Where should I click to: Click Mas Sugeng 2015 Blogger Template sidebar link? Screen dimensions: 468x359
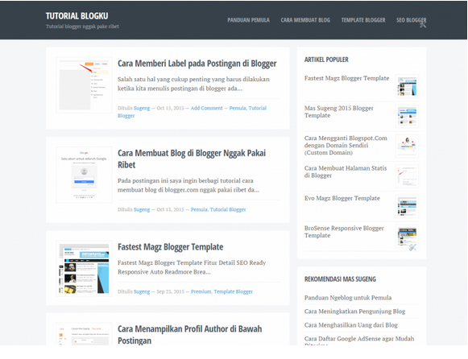[x=339, y=112]
